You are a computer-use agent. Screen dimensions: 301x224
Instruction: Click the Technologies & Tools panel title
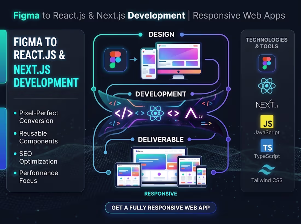tap(267, 43)
